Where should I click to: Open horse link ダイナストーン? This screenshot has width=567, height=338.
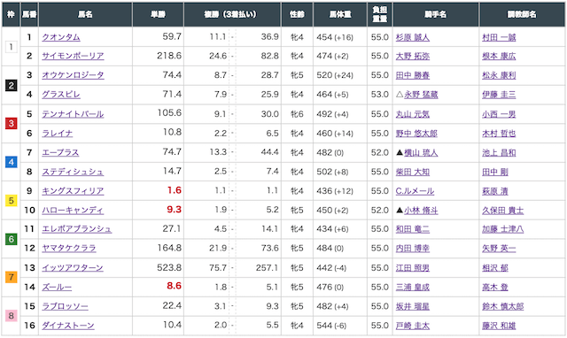tap(68, 326)
